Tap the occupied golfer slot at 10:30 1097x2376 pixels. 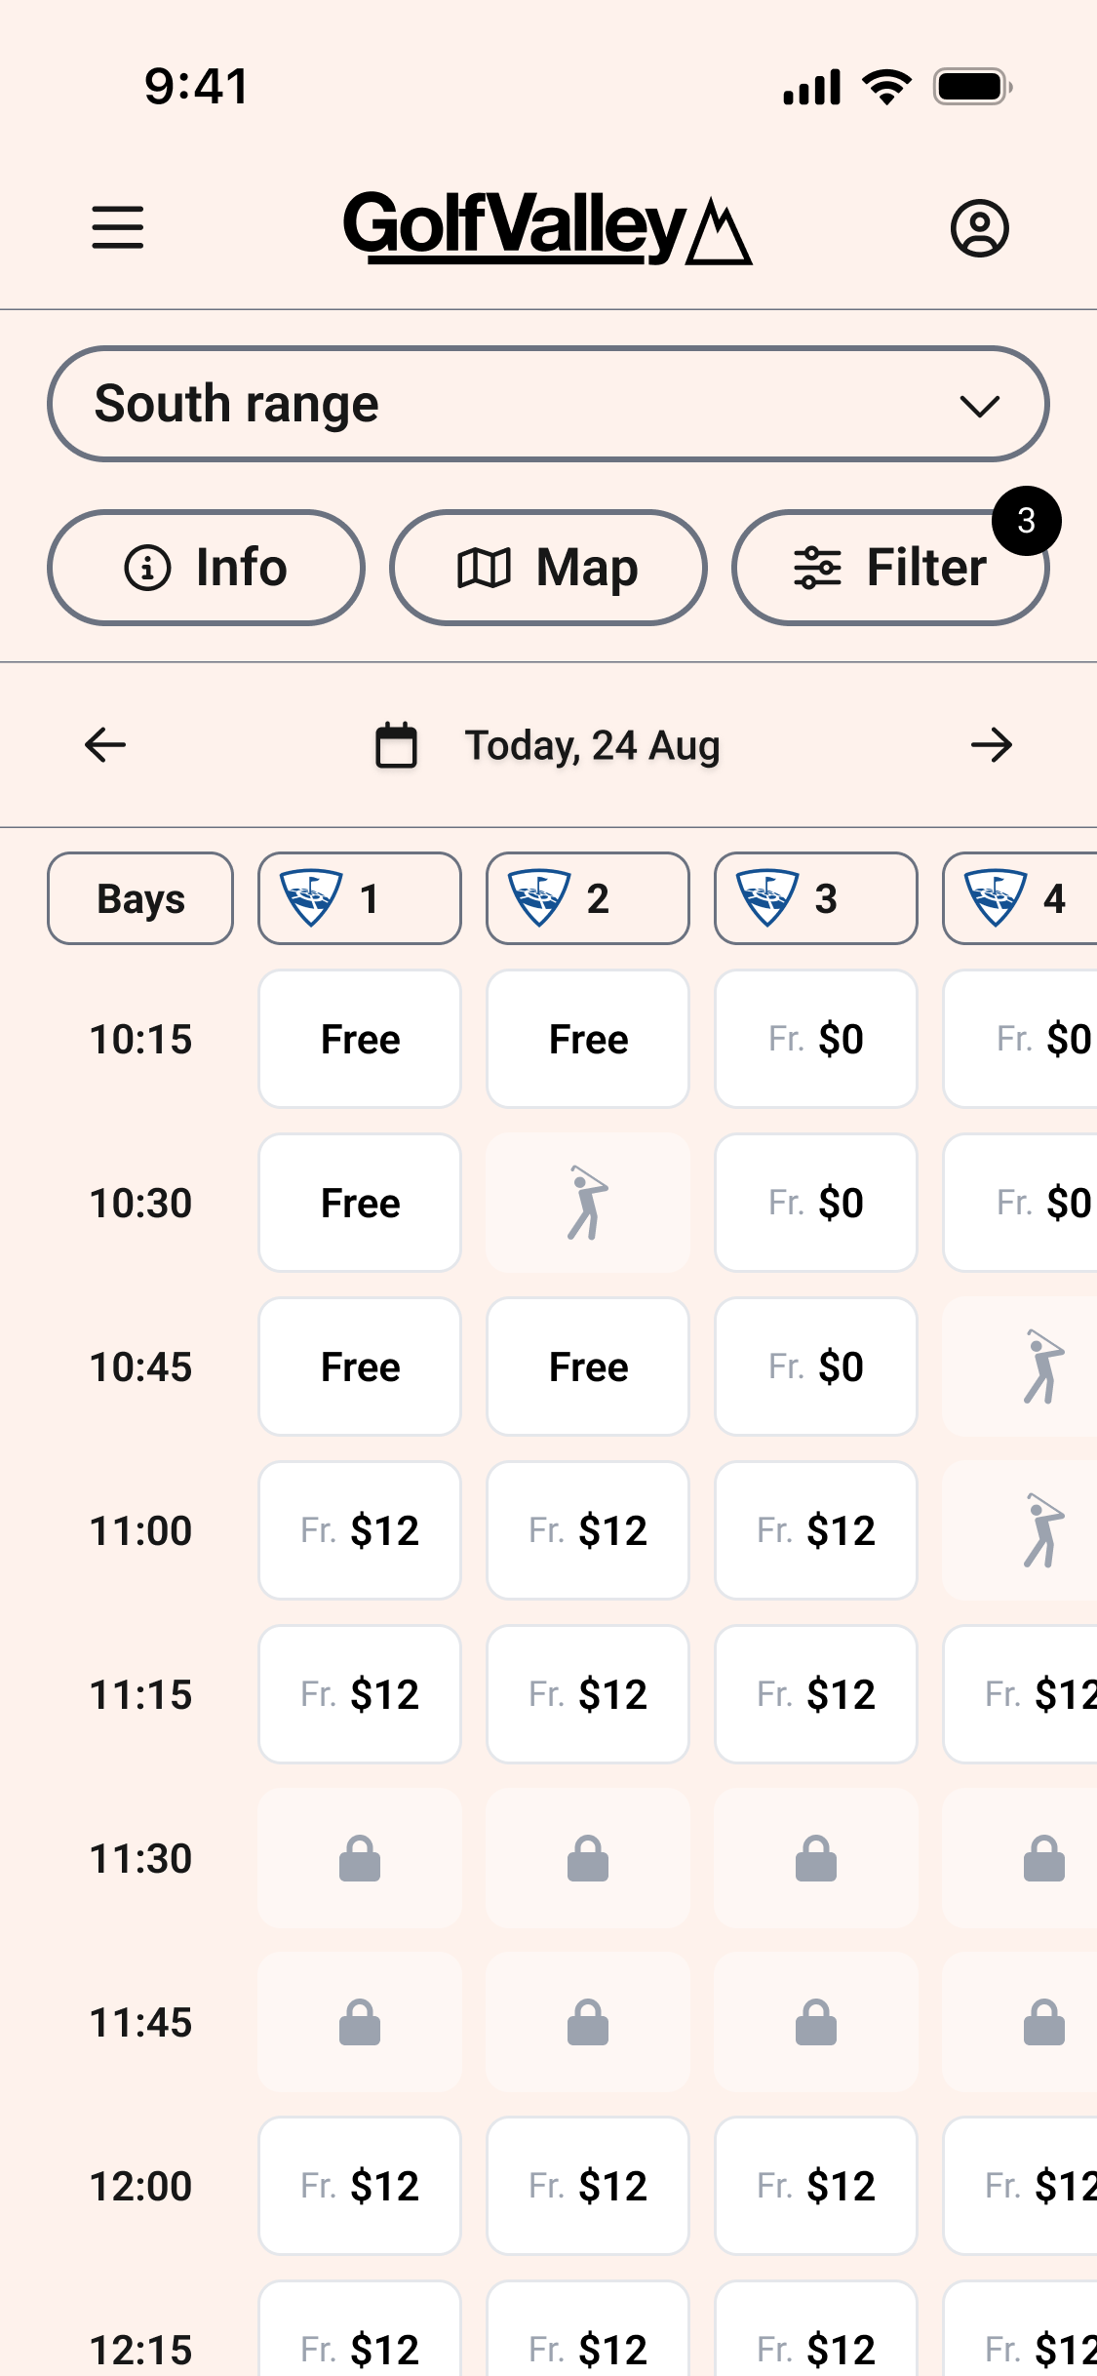(x=588, y=1203)
